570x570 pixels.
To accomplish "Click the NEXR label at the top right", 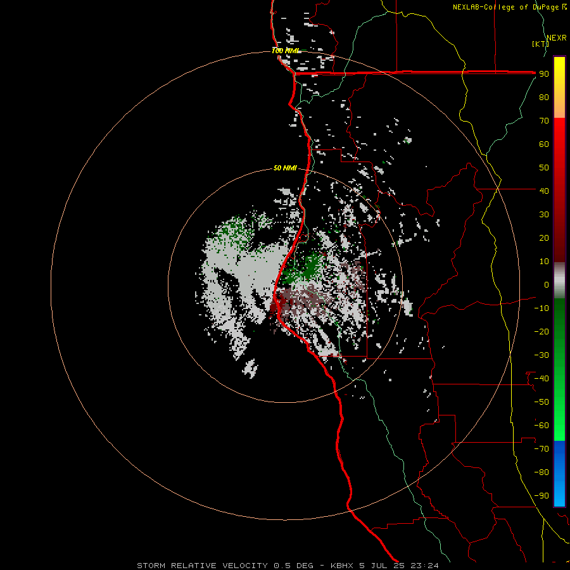I will point(556,38).
